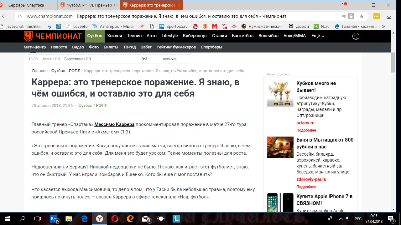Expand the 'Ещё' sports menu dropdown
401x225 pixels.
point(318,36)
